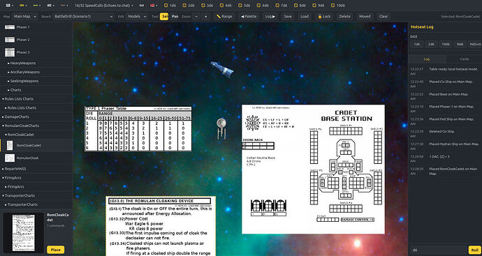Roll 2d6 from the top dice bar

189,5
